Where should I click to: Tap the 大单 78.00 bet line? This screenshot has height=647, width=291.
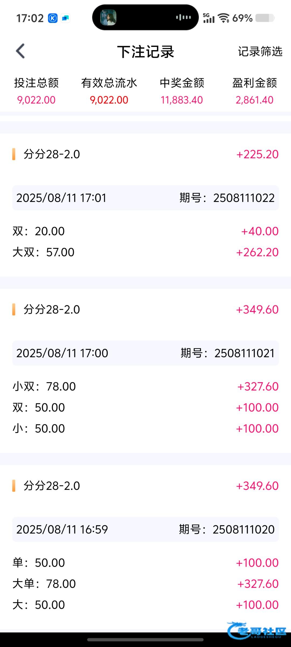click(x=145, y=584)
